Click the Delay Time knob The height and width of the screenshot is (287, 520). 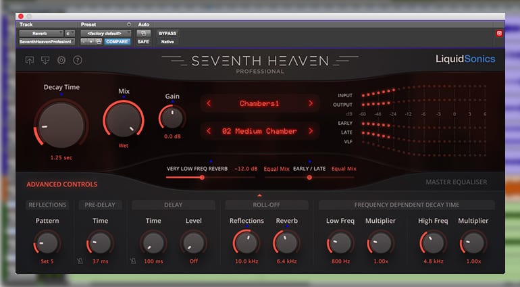tap(153, 243)
